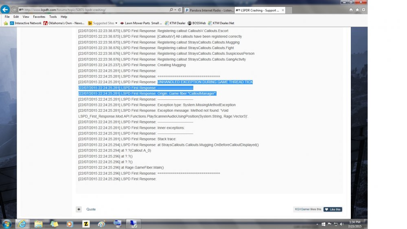Open the media player taskbar icon

(x=70, y=224)
